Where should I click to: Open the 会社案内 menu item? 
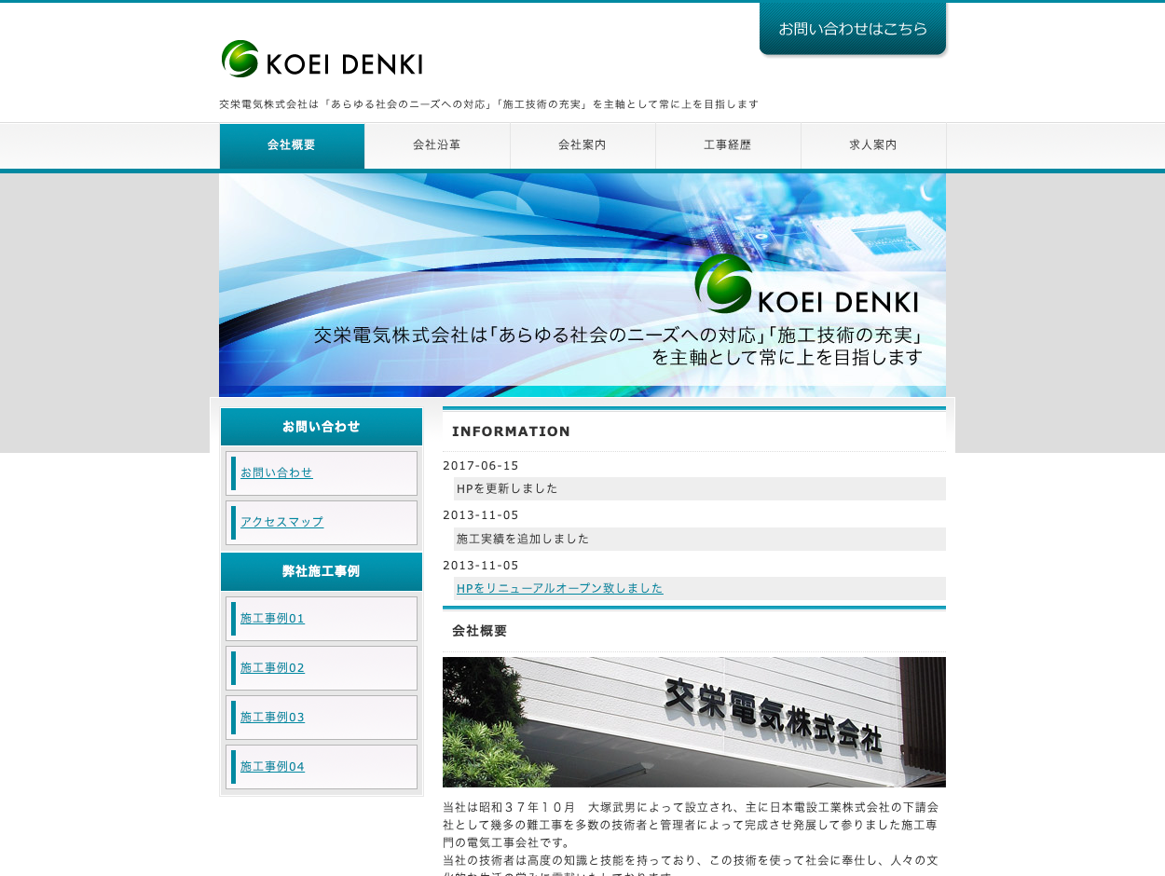pos(582,145)
